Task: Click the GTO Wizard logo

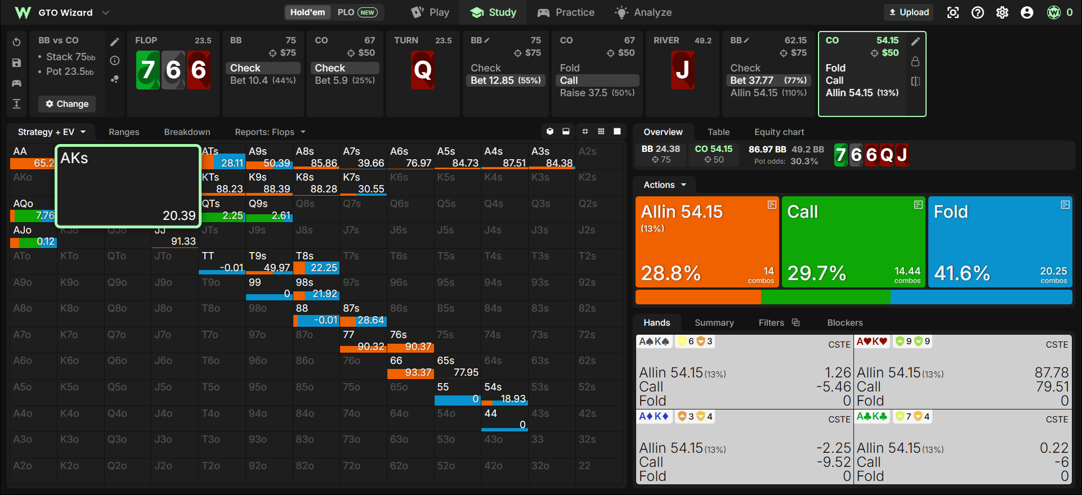Action: pyautogui.click(x=23, y=12)
